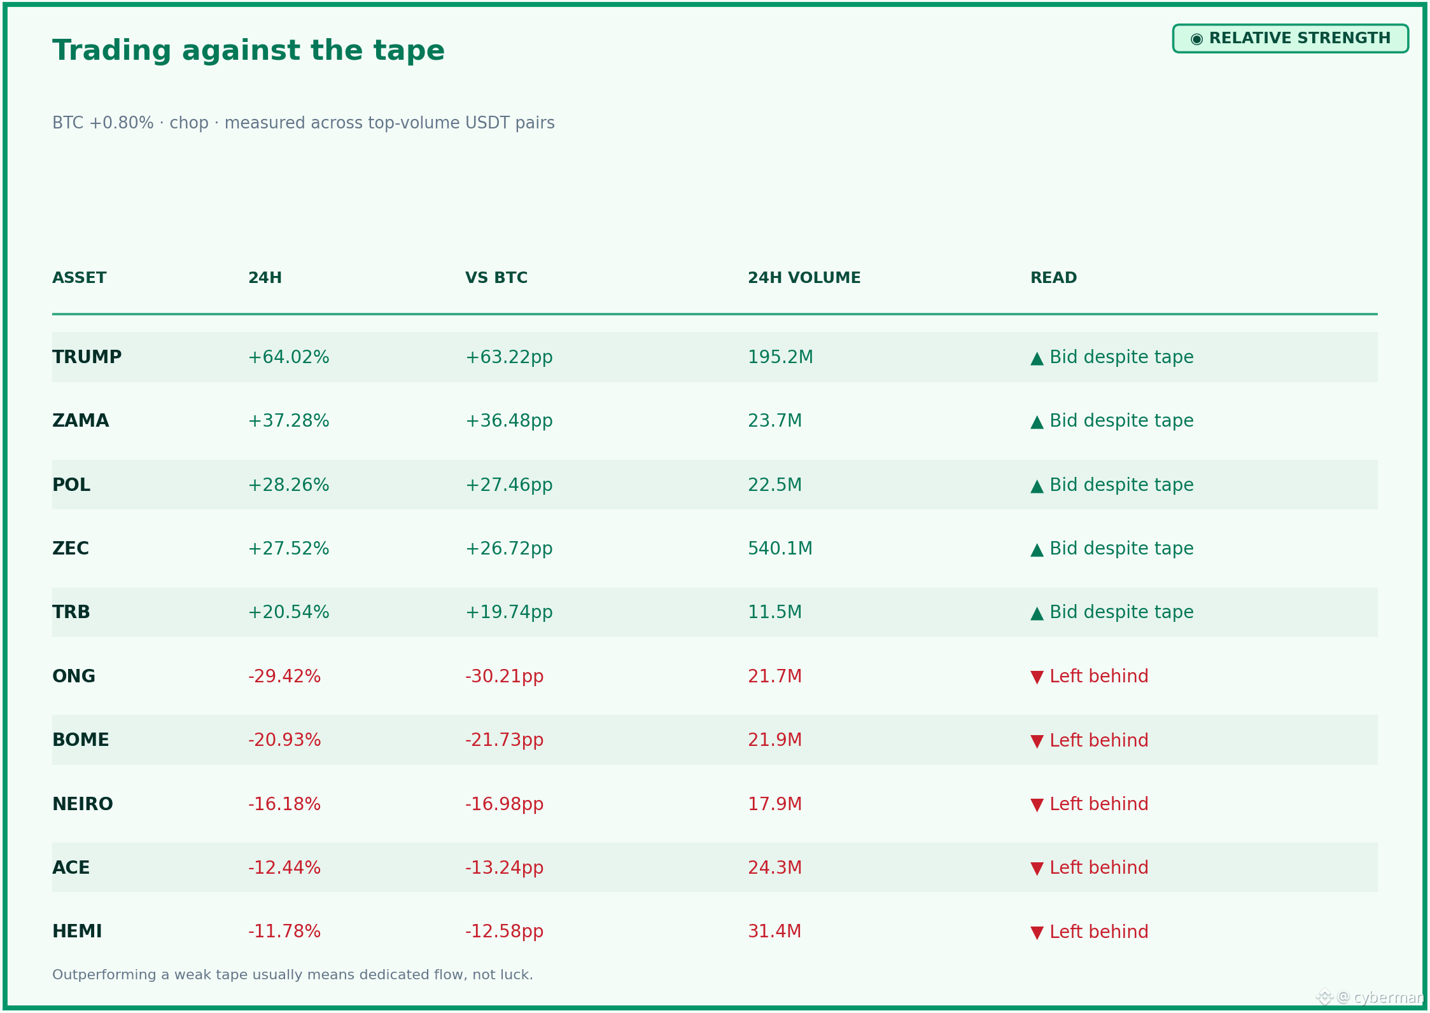Click the ZEC volume 540.1M

click(x=780, y=549)
